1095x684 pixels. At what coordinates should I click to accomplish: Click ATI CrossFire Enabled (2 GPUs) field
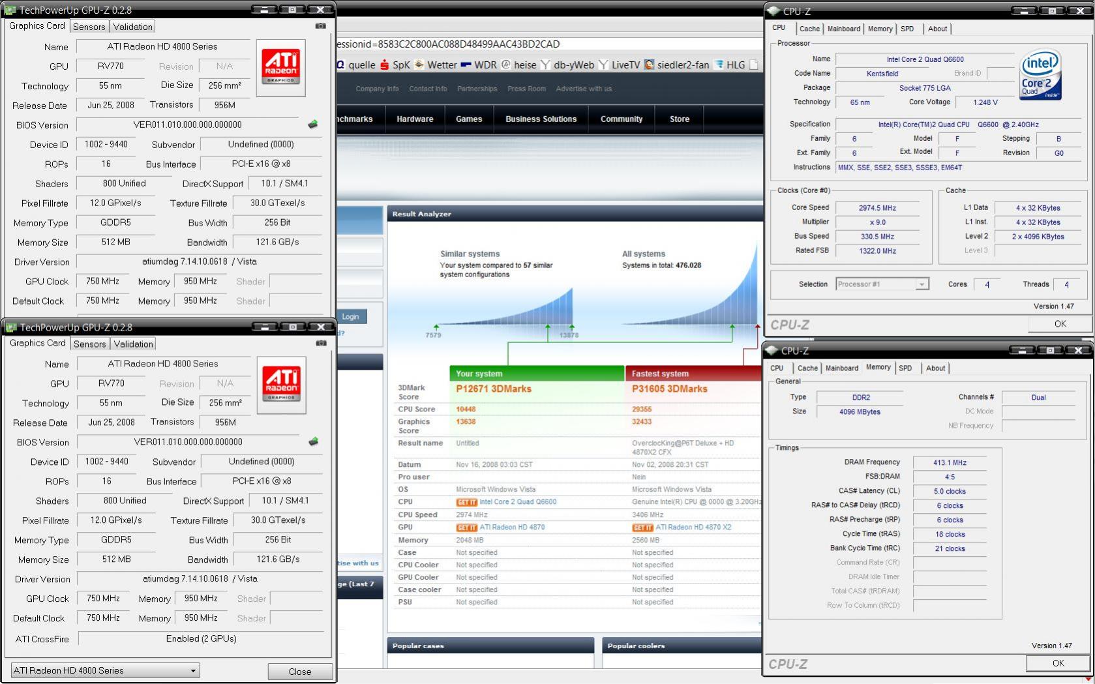(201, 639)
